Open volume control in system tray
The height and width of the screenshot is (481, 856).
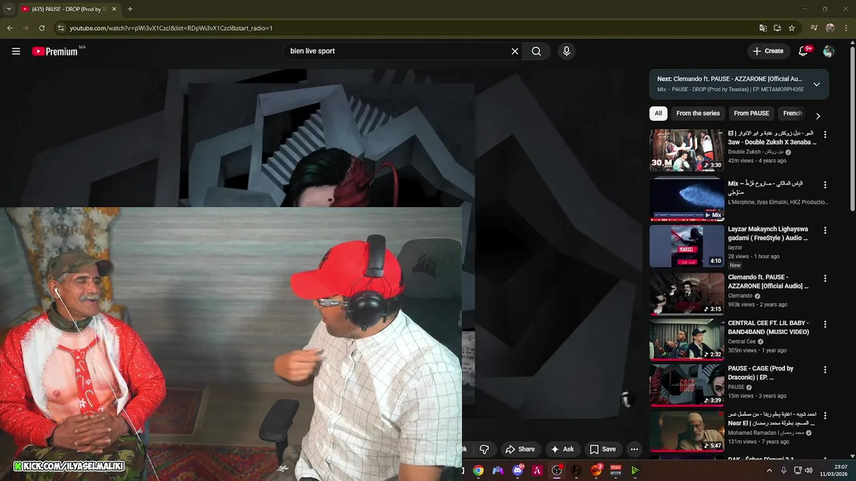click(810, 470)
